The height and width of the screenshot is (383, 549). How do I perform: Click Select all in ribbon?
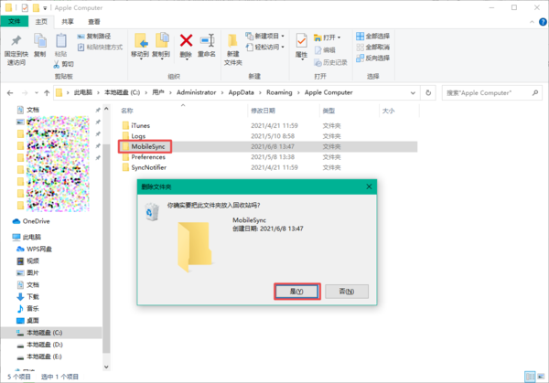pos(373,36)
